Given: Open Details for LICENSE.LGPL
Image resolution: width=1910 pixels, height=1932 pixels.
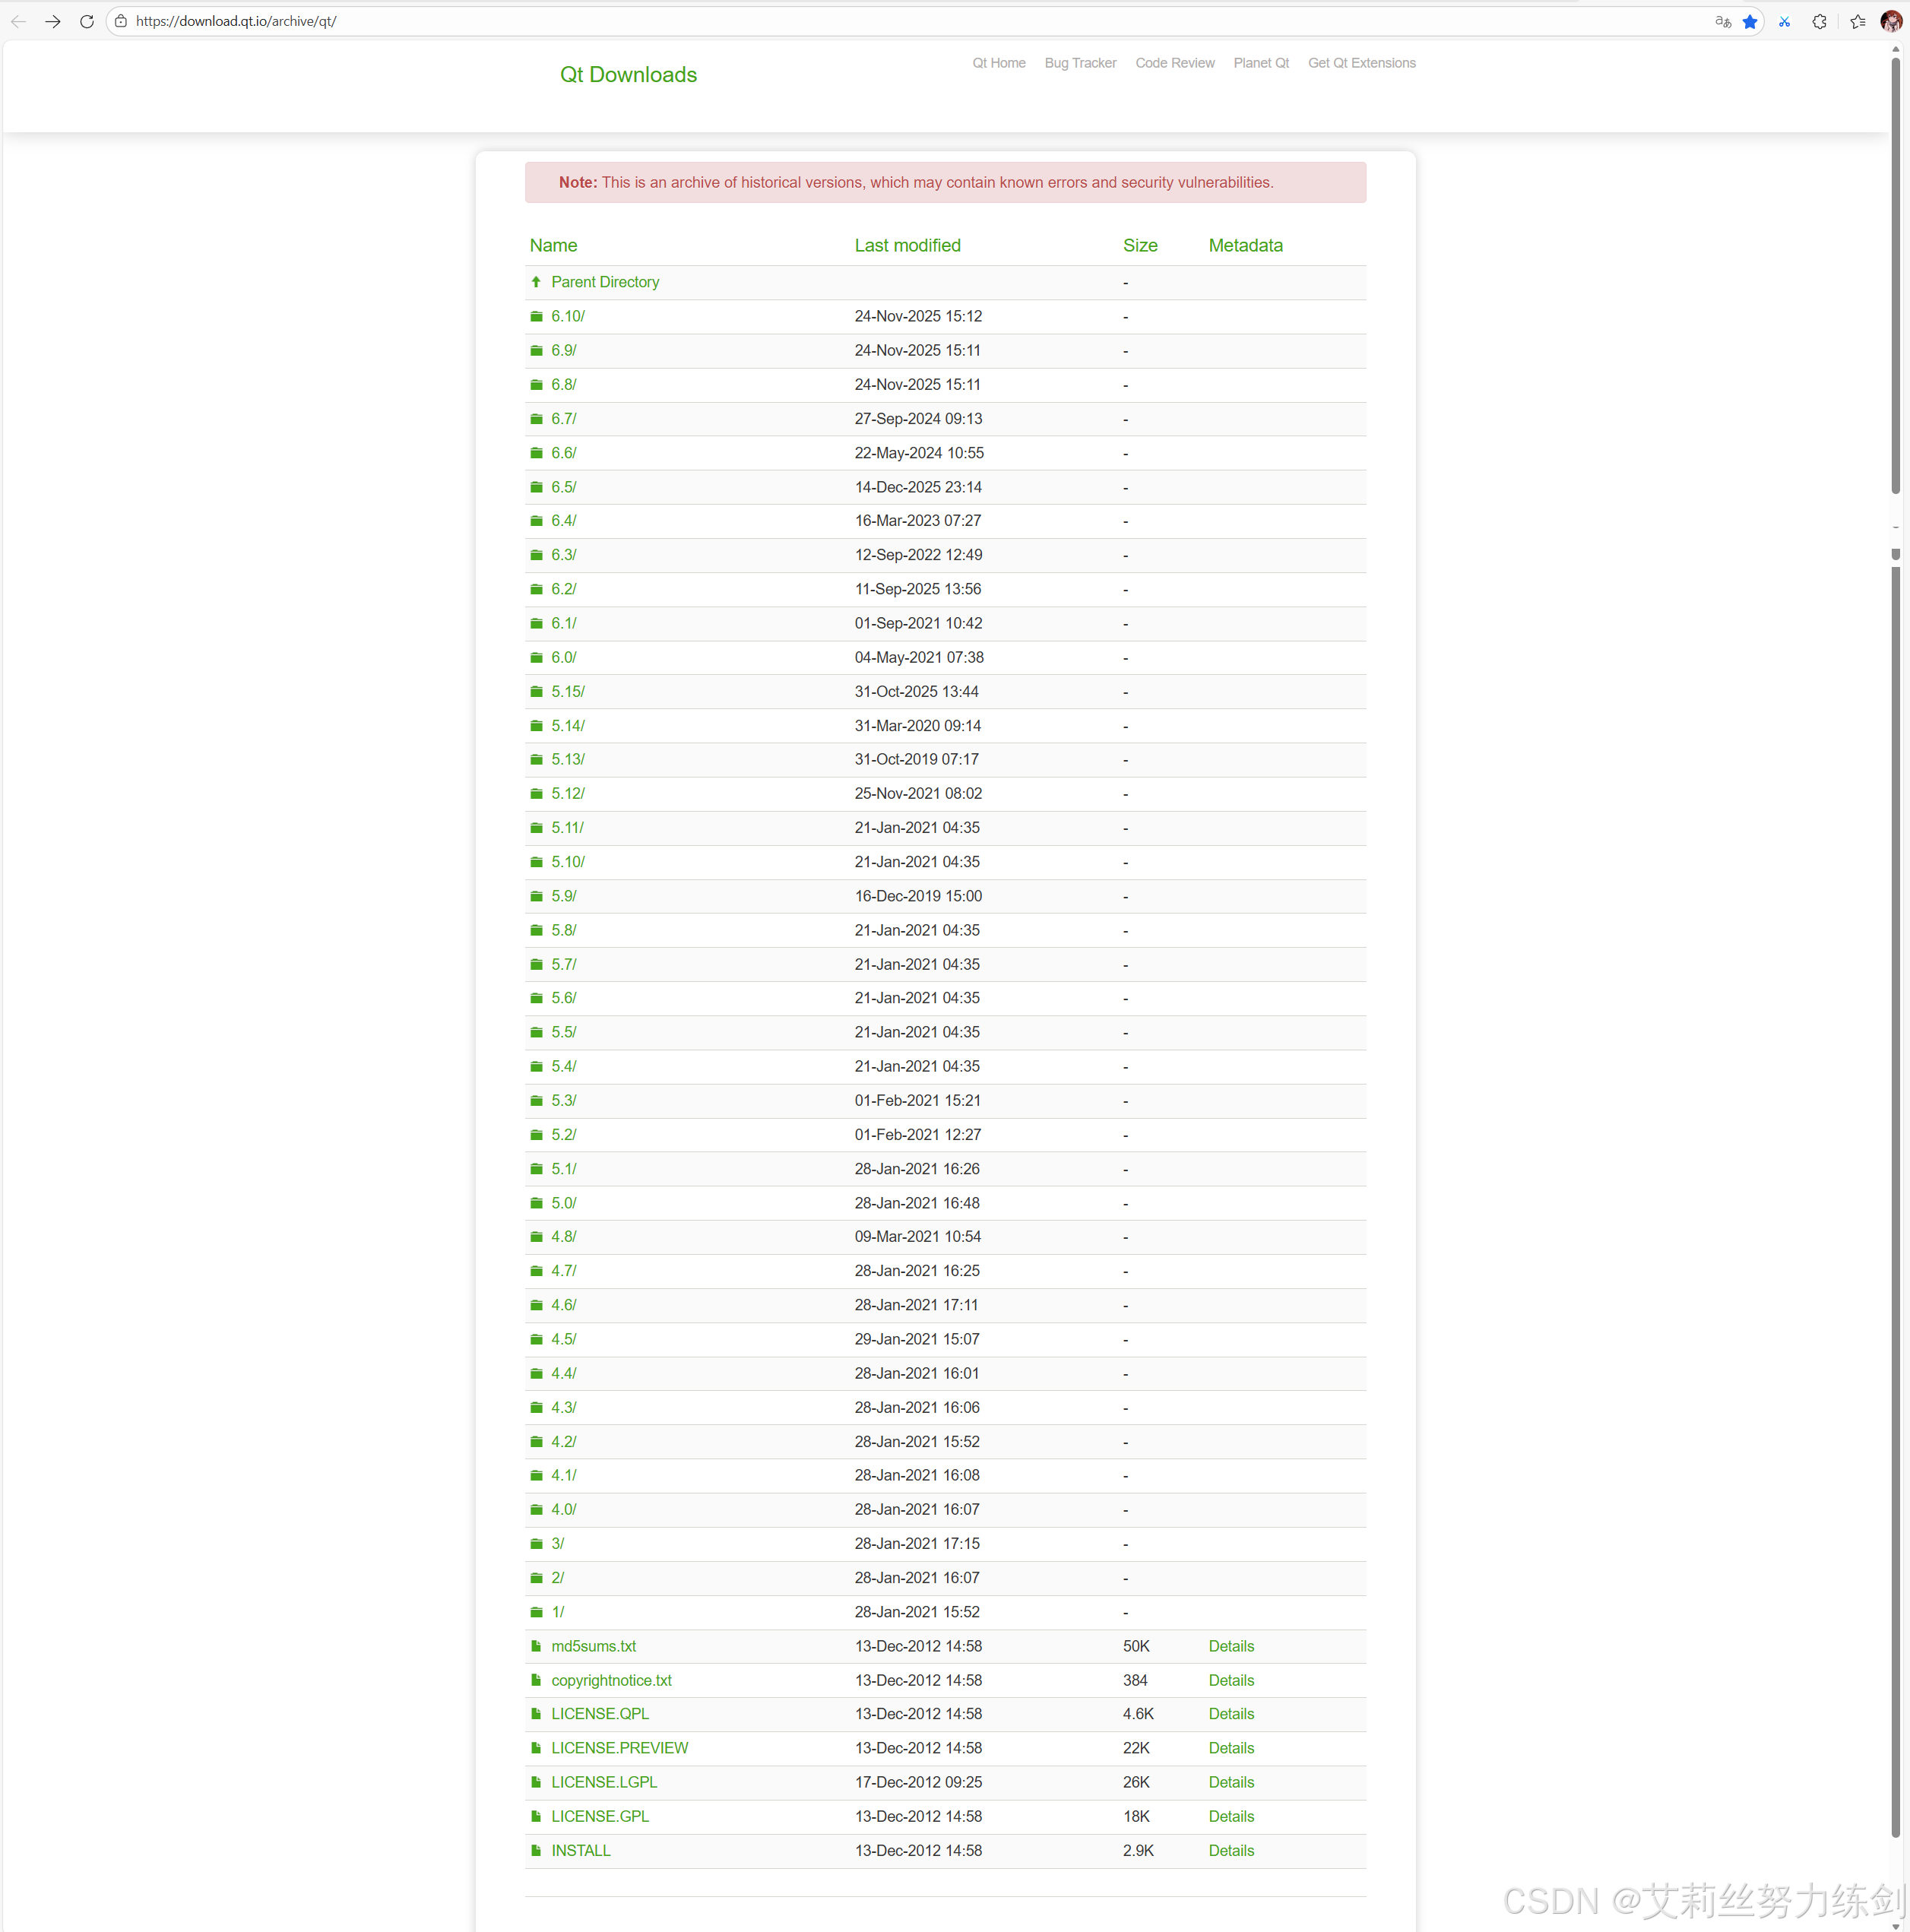Looking at the screenshot, I should coord(1230,1782).
